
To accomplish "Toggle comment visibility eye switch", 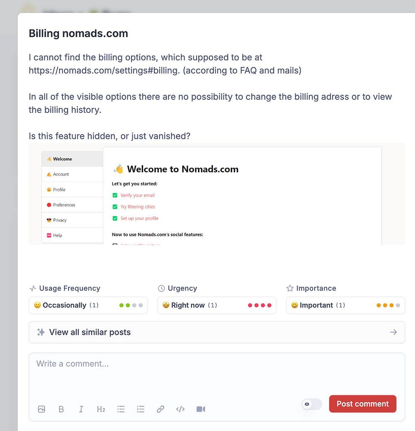I will [311, 404].
